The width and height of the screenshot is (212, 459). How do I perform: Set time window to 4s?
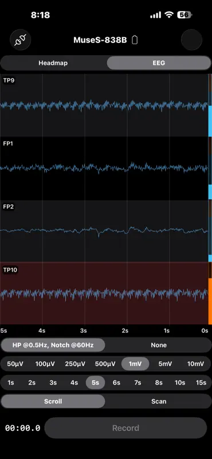tap(74, 383)
